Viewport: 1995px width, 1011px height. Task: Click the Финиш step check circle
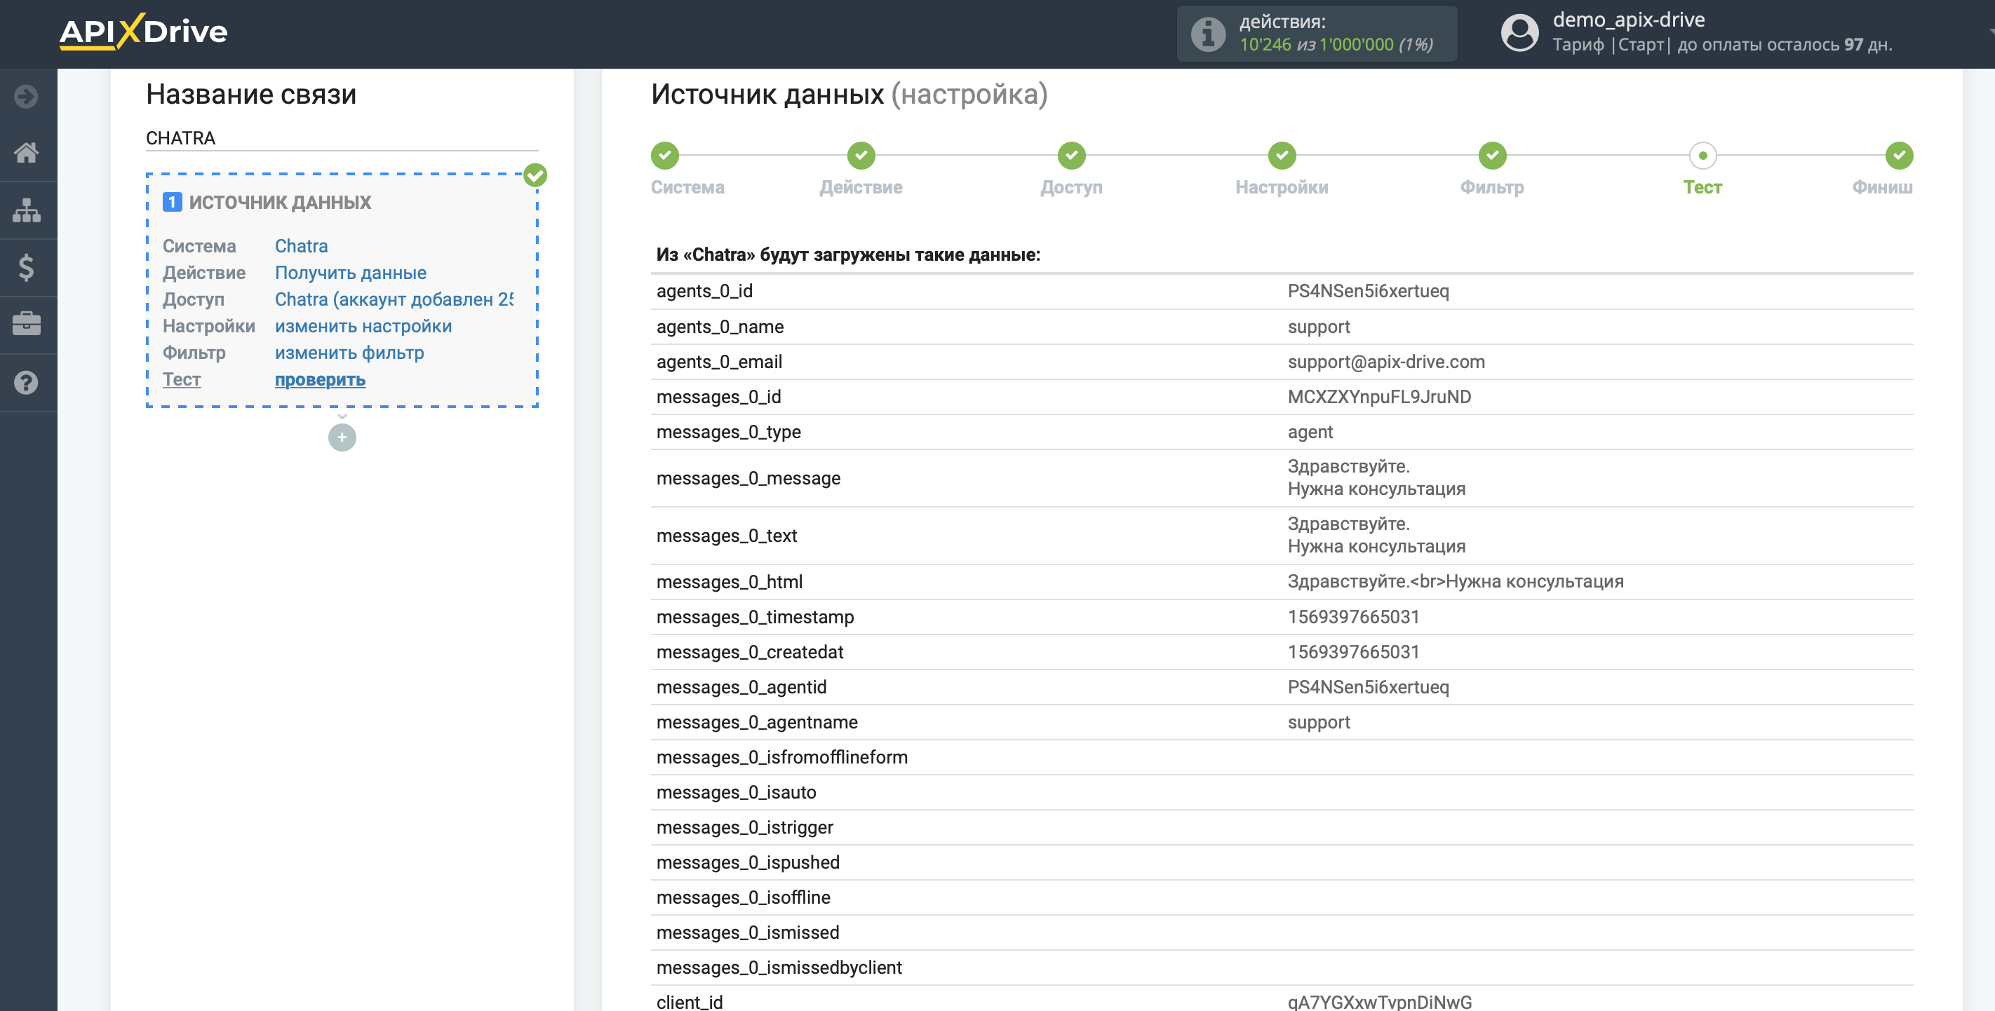(1899, 156)
